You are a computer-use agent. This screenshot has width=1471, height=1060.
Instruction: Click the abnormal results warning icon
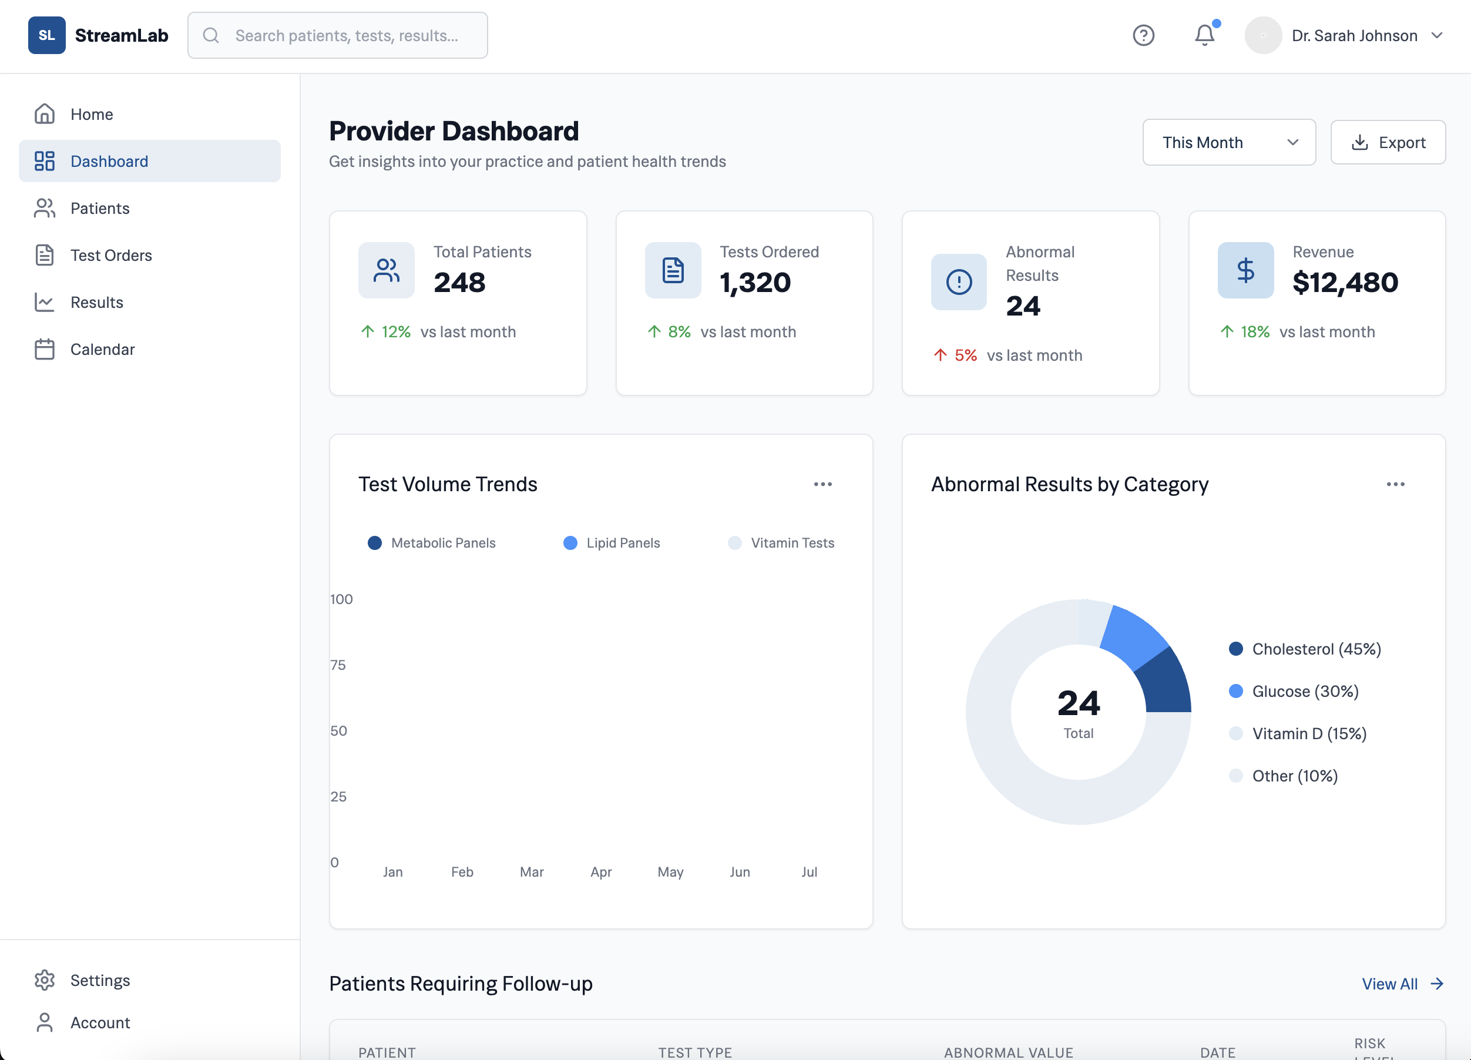(959, 282)
